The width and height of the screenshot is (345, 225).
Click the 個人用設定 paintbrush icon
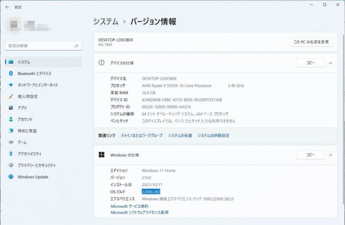11,96
